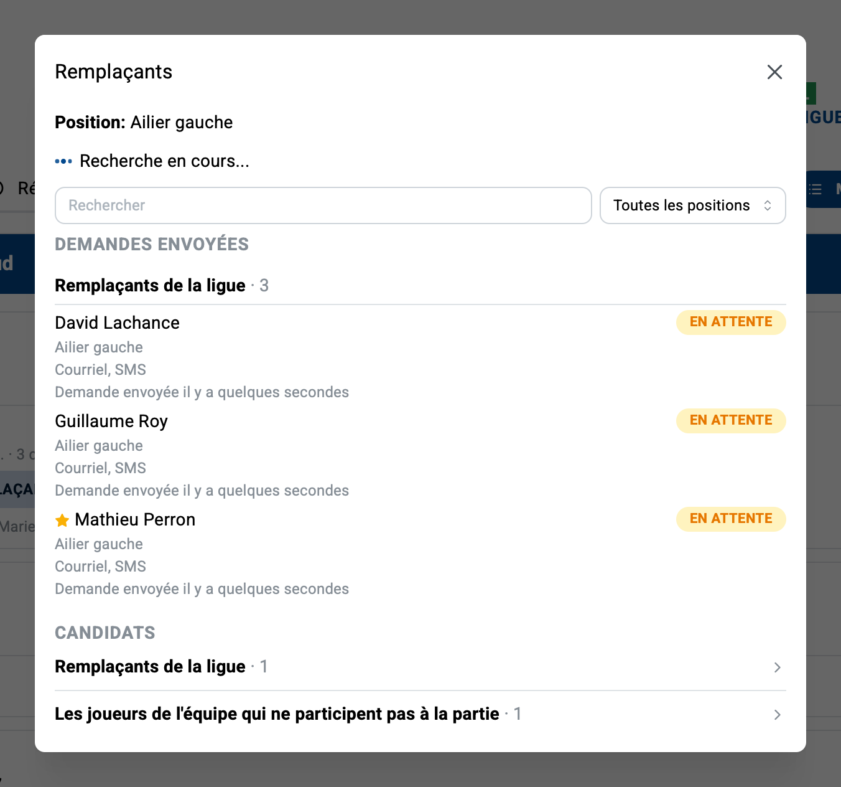Expand the team players not participating row
The width and height of the screenshot is (841, 787).
tap(420, 714)
